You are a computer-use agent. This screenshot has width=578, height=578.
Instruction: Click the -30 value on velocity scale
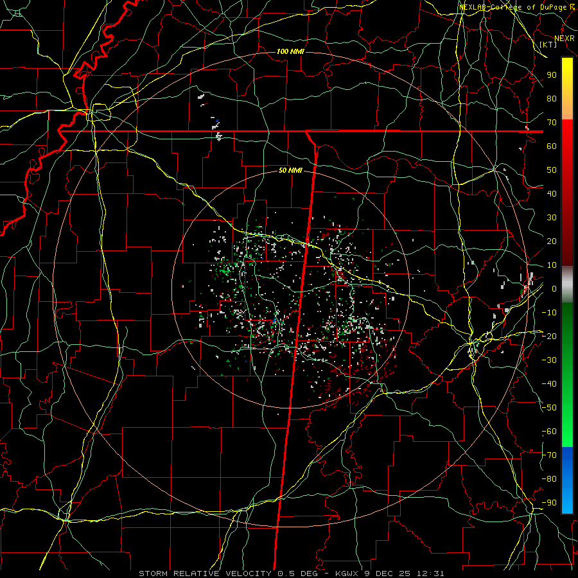click(549, 360)
